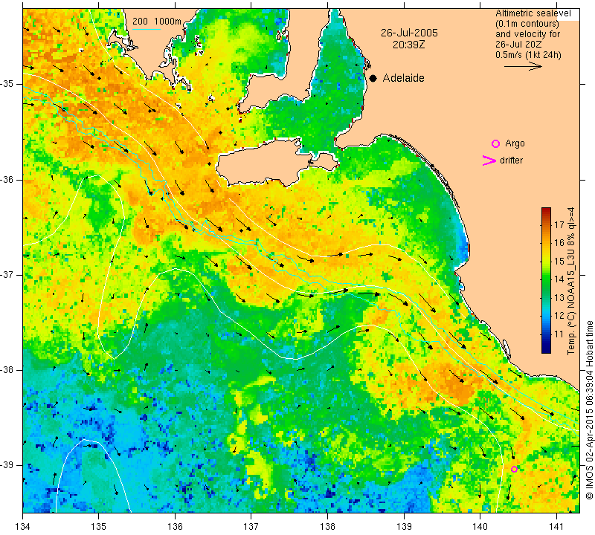Click the longitude label 134

point(23,527)
